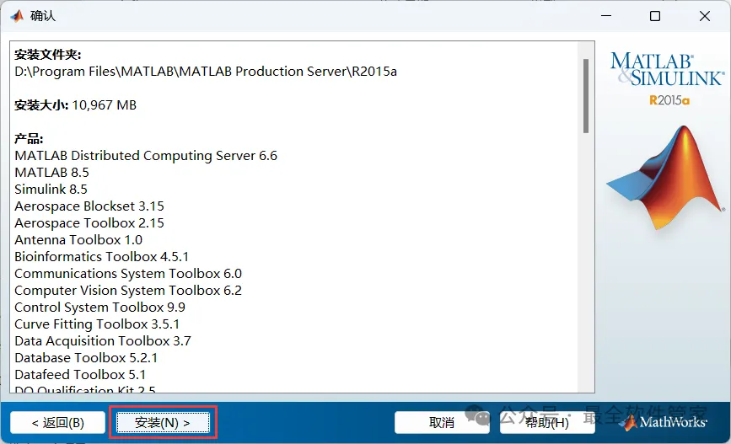Click the scrollbar track below the thumb
The height and width of the screenshot is (444, 731).
(585, 263)
